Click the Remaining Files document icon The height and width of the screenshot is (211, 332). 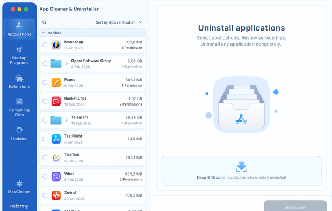19,102
